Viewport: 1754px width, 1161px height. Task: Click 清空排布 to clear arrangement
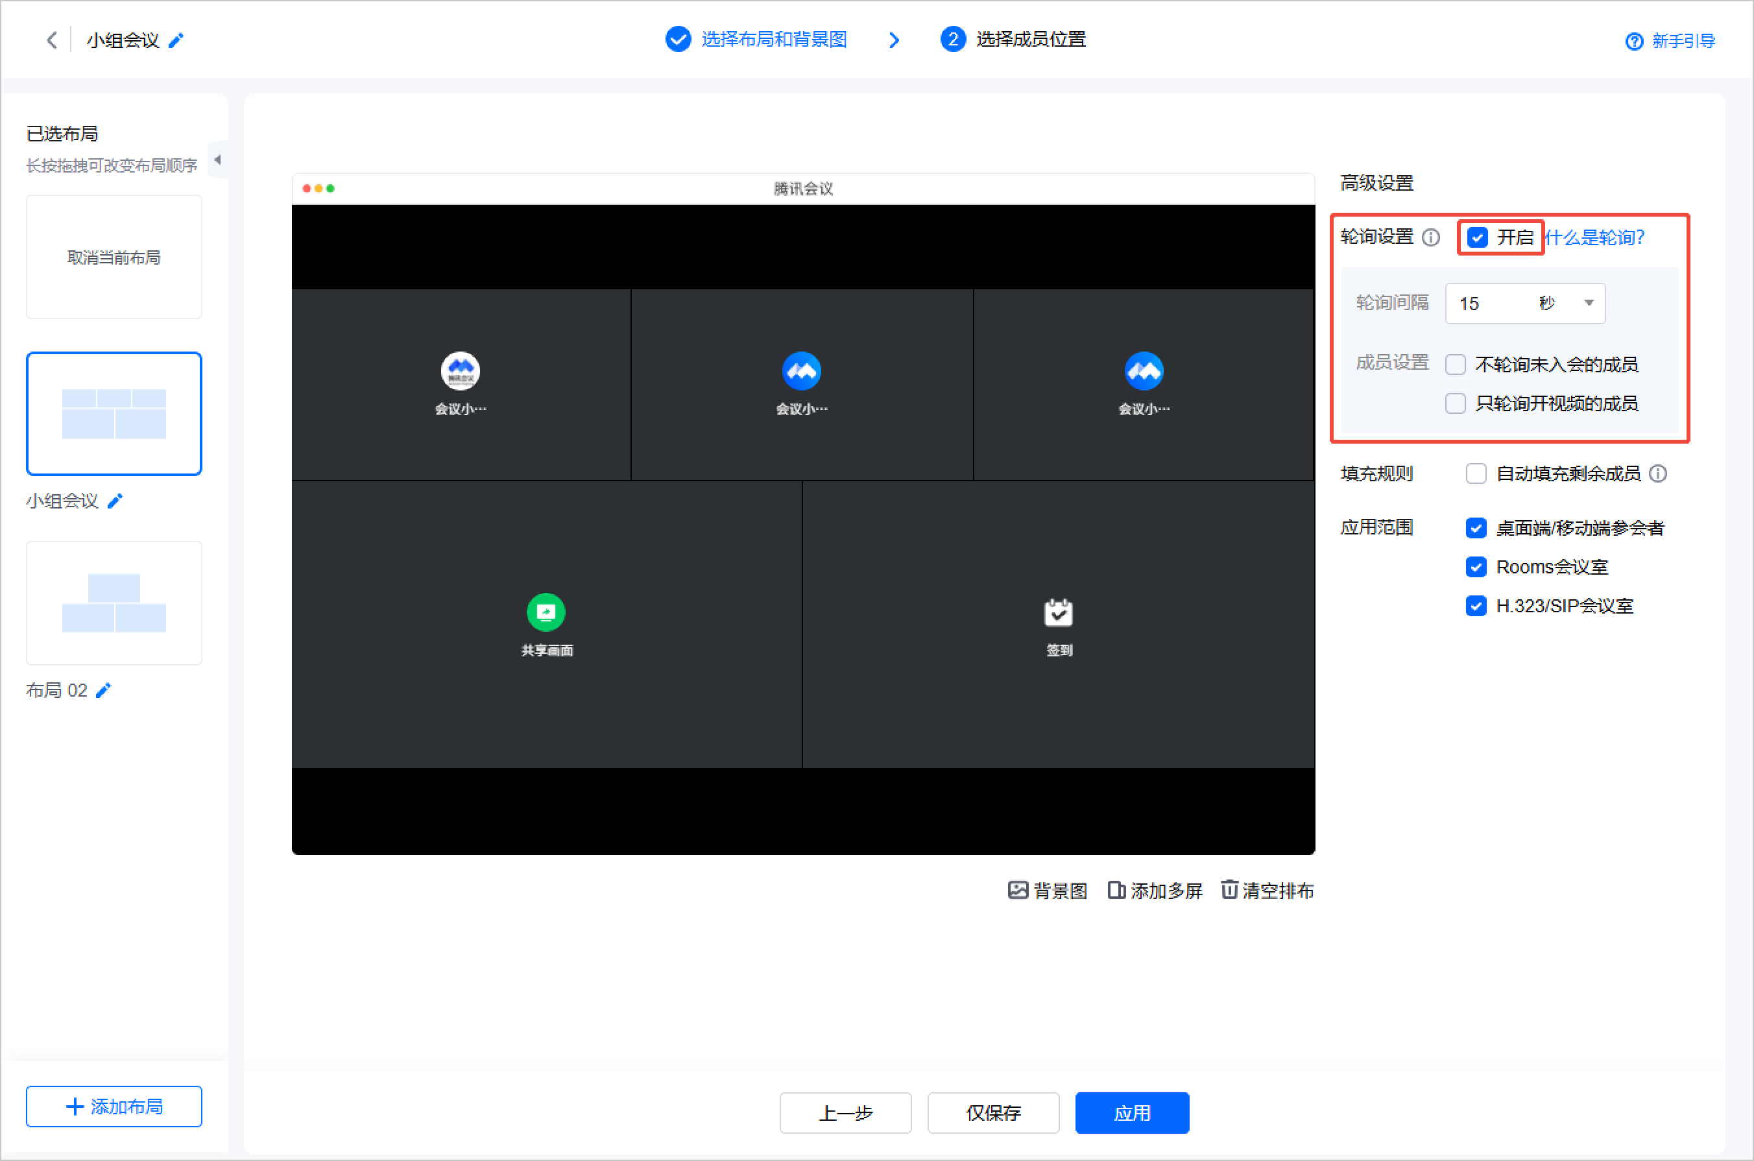(1267, 891)
